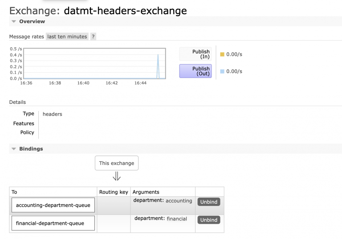The width and height of the screenshot is (342, 239).
Task: Open the accounting-department-queue link
Action: click(x=53, y=206)
